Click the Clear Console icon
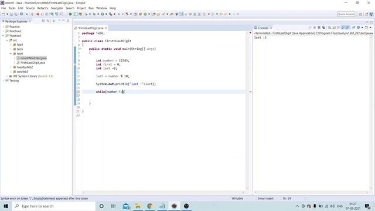Image resolution: width=375 pixels, height=211 pixels. 329,28
